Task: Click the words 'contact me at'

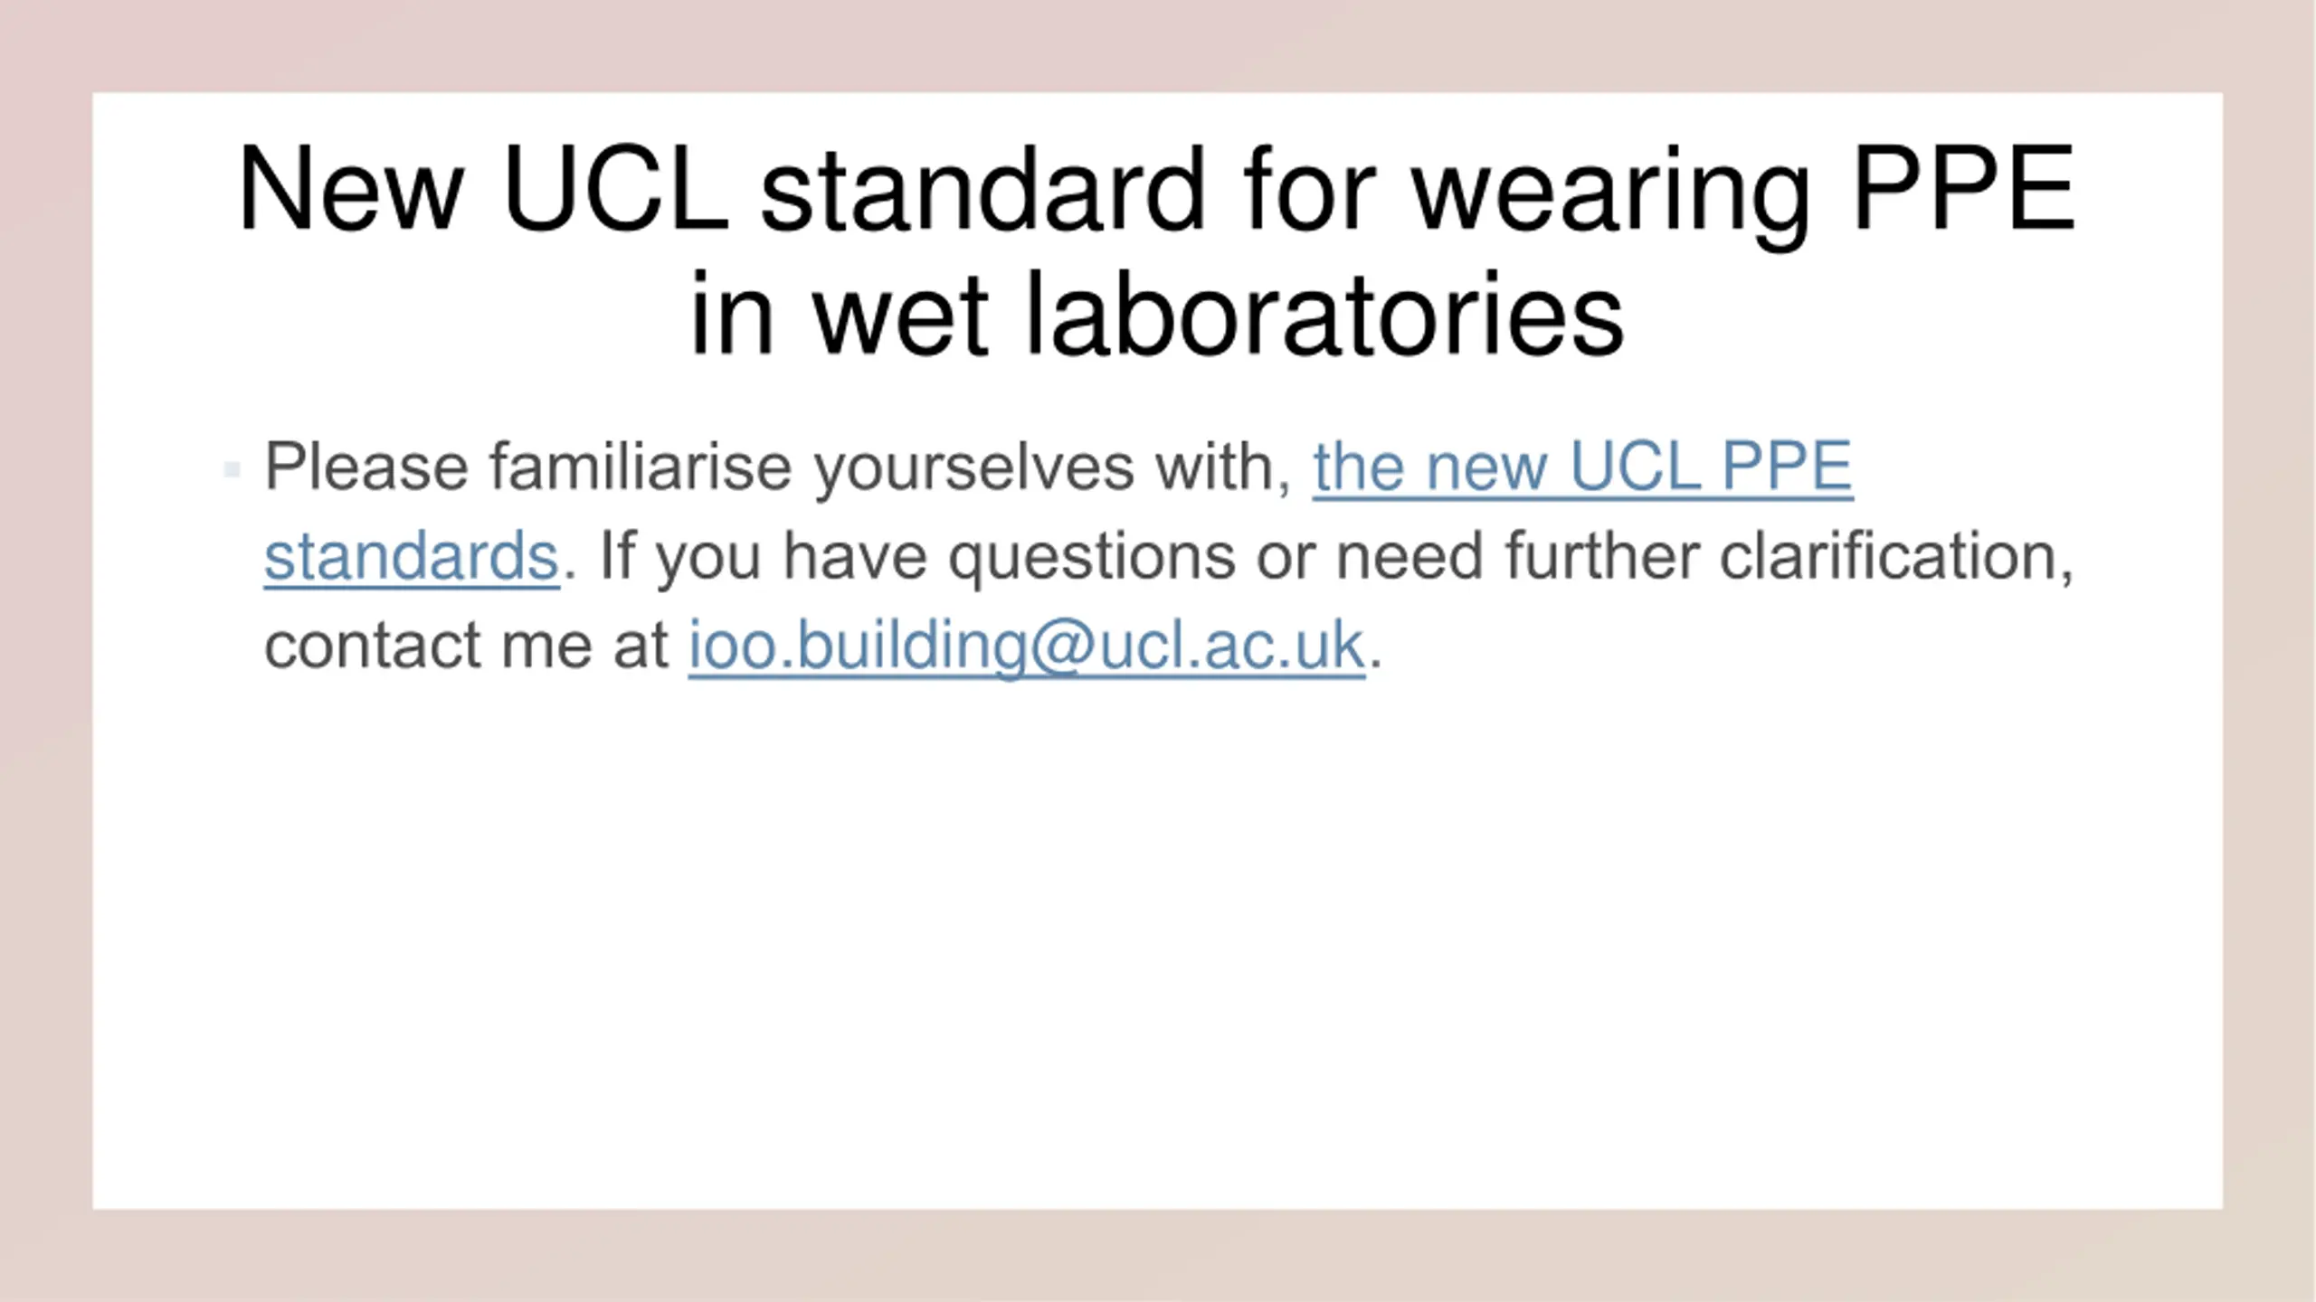Action: pyautogui.click(x=466, y=646)
